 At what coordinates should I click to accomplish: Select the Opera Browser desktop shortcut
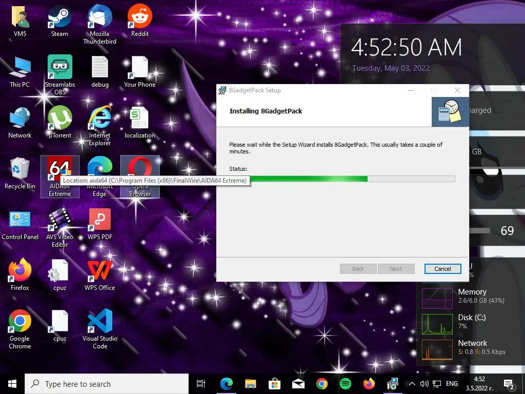tap(140, 176)
